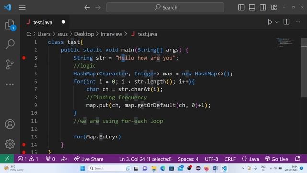Change end of line CRLF

click(x=230, y=159)
